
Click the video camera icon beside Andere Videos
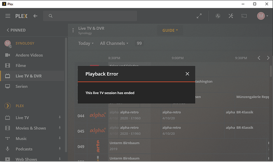[x=8, y=55]
